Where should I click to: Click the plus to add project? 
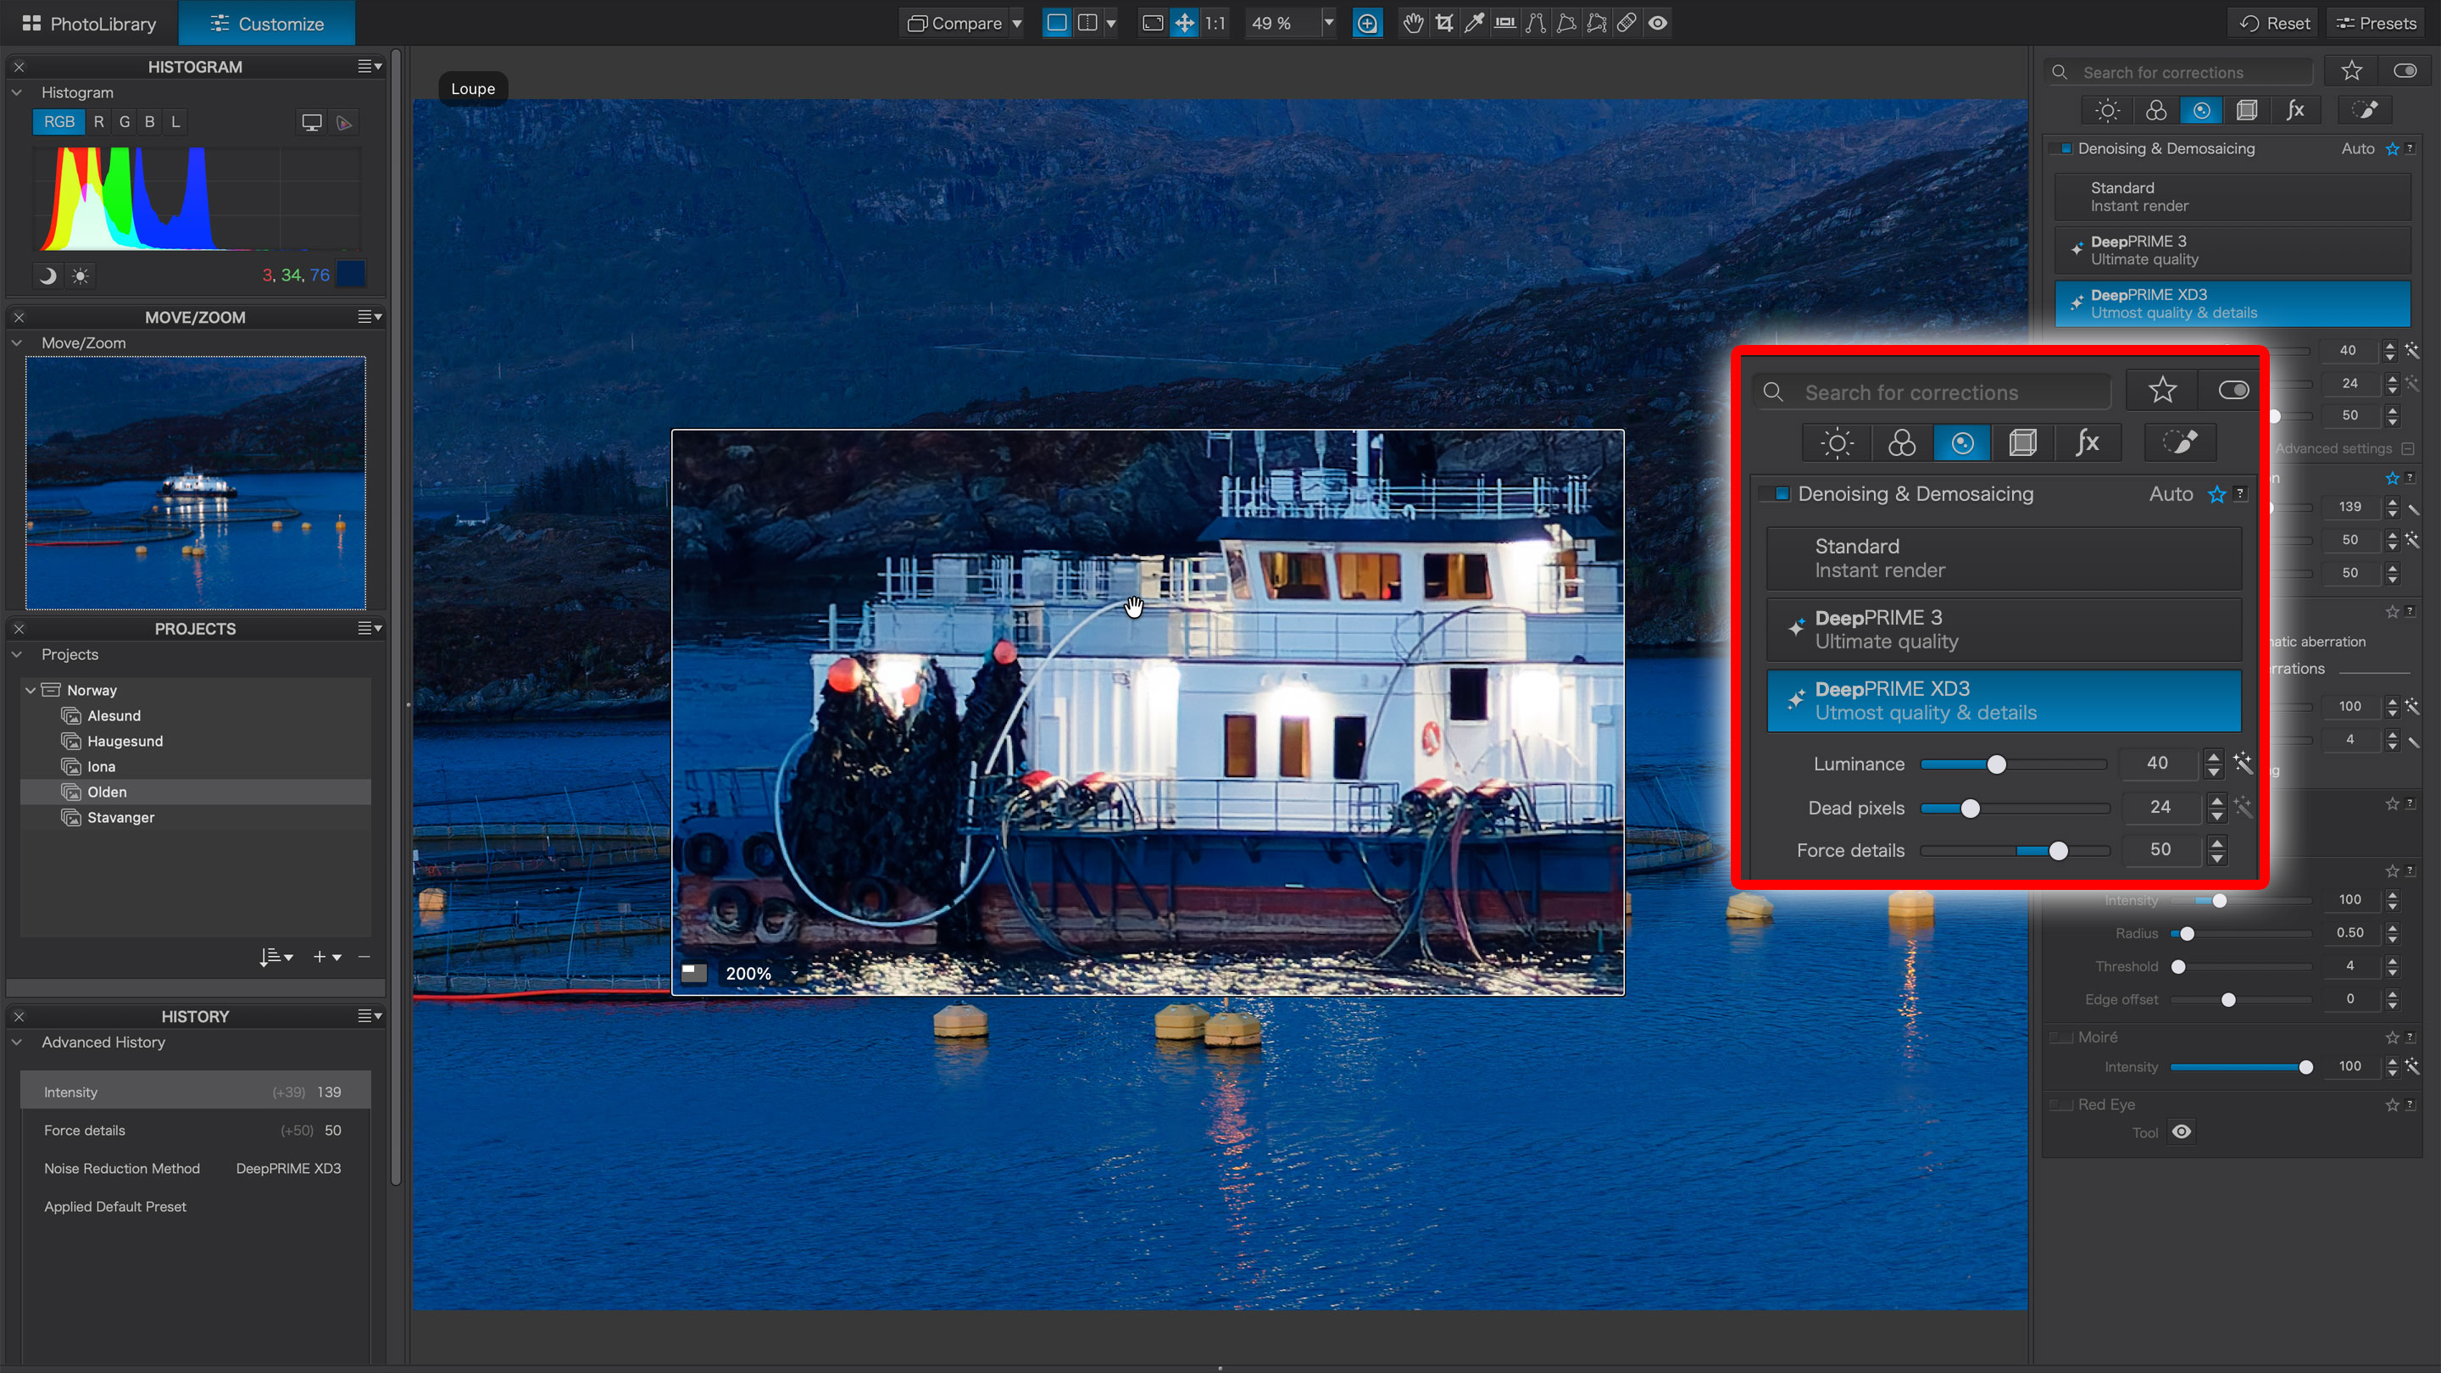(327, 957)
